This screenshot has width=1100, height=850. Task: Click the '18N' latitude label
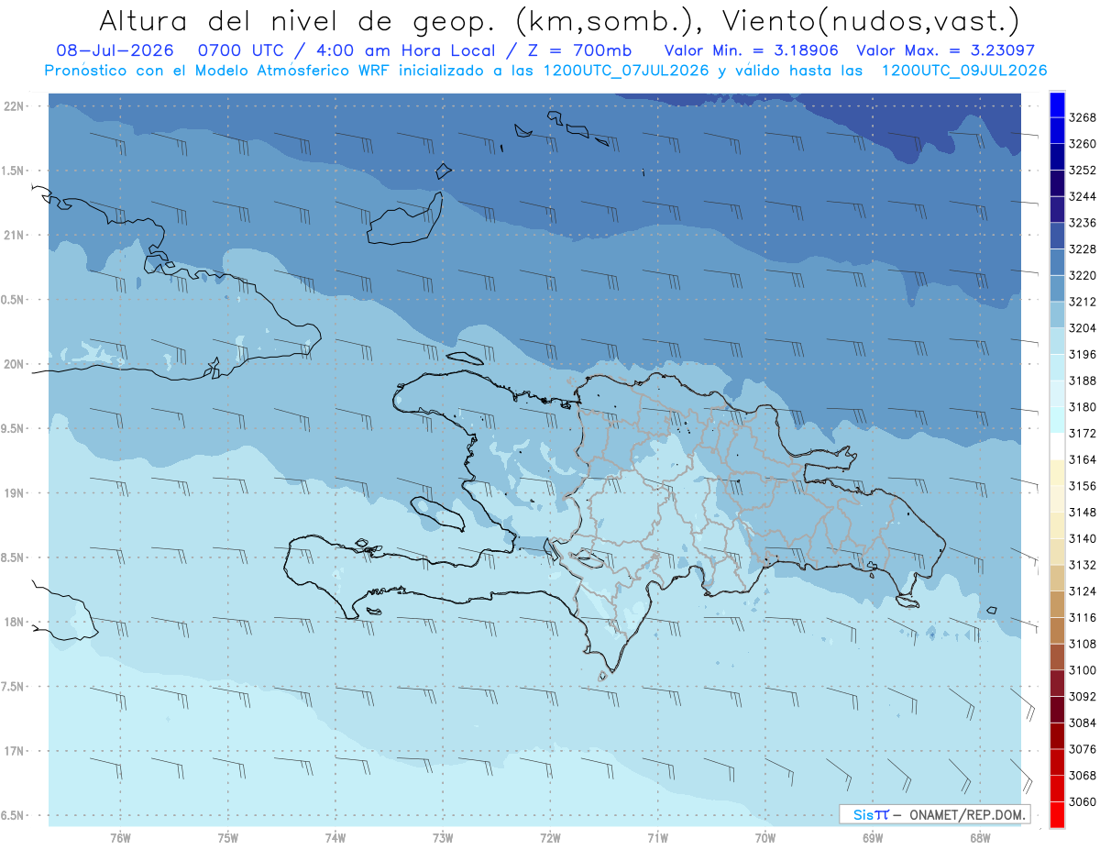pyautogui.click(x=15, y=623)
